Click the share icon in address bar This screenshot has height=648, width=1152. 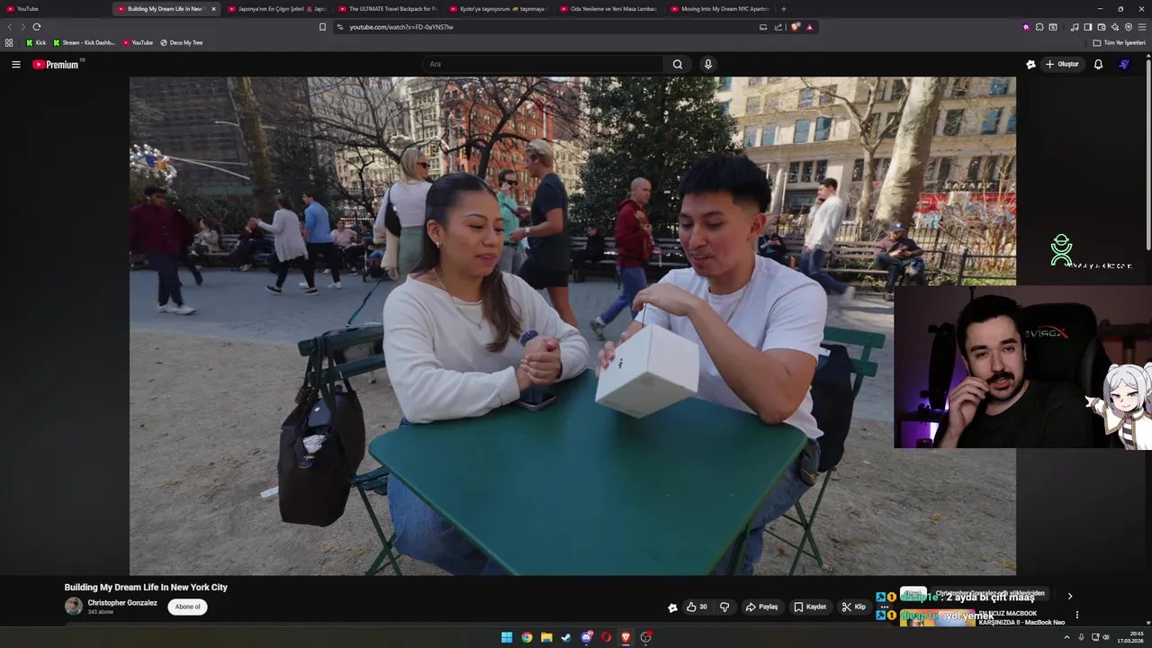pos(778,27)
